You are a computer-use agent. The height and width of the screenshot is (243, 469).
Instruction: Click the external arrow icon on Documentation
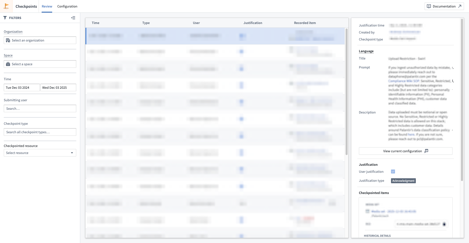(459, 6)
